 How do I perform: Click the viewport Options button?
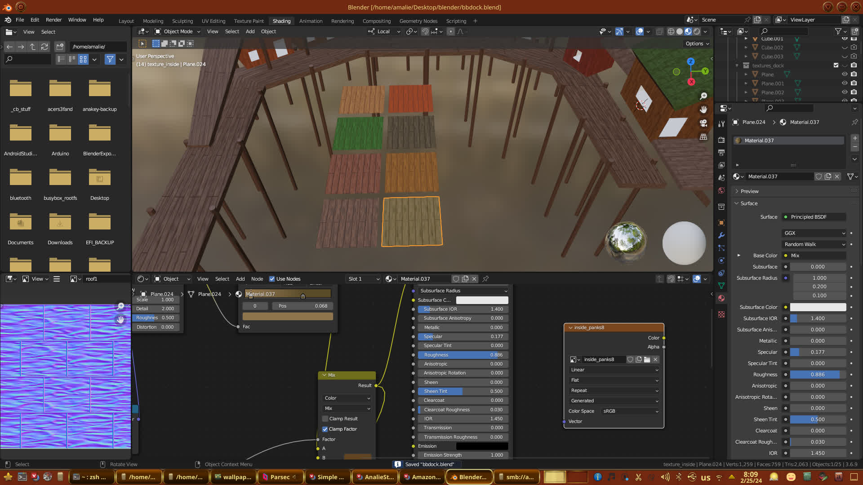click(x=697, y=44)
